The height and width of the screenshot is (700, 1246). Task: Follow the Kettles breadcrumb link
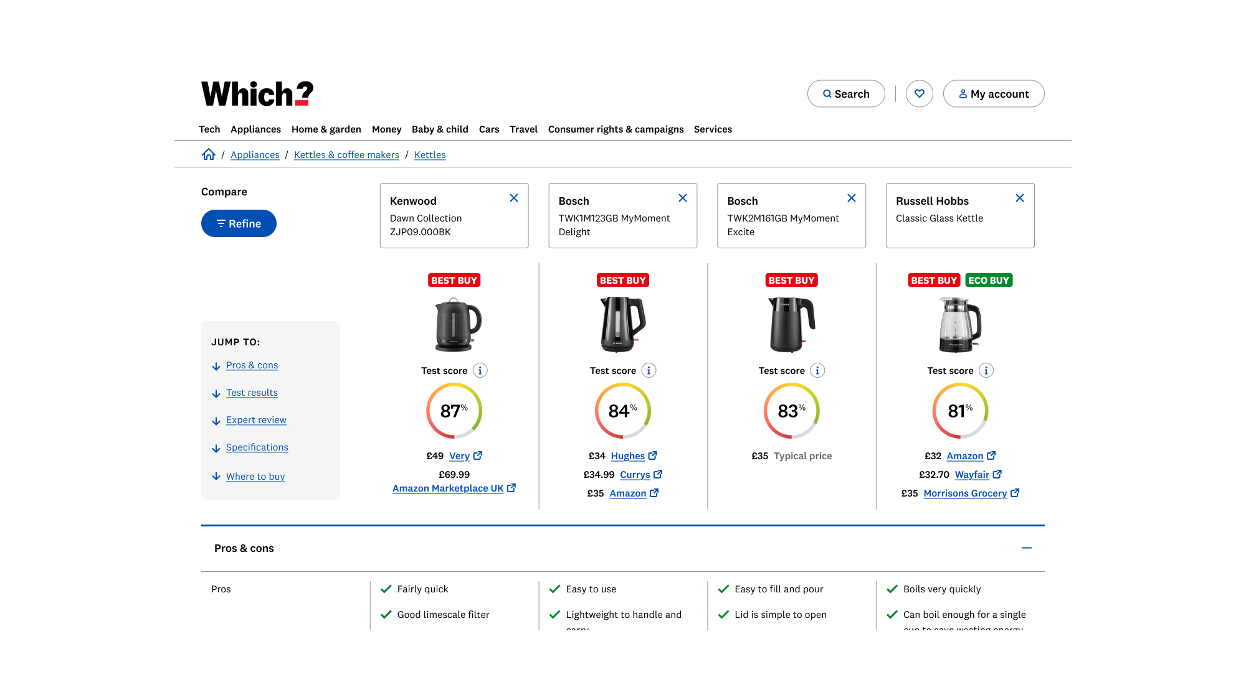tap(430, 155)
